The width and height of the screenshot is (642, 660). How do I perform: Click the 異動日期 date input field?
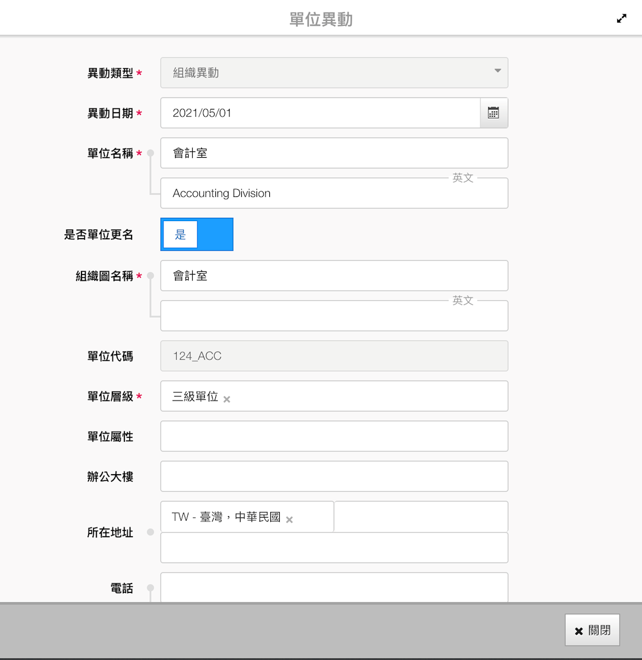[x=320, y=113]
